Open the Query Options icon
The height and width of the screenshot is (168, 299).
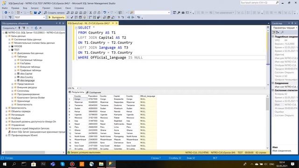80,17
